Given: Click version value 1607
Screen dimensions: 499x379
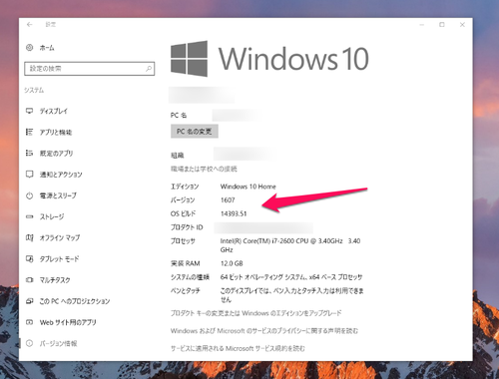Looking at the screenshot, I should pos(228,200).
